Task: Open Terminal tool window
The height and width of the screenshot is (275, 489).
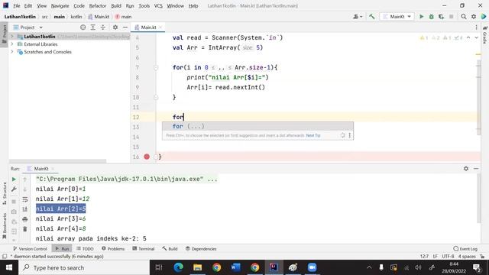Action: (144, 248)
